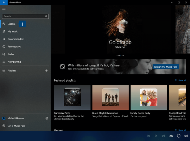The image size is (190, 141).
Task: Click carousel page indicator dots
Action: [x=120, y=55]
